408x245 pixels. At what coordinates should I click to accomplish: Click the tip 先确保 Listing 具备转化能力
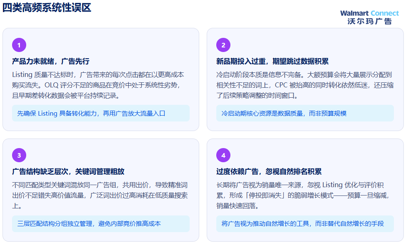101,113
